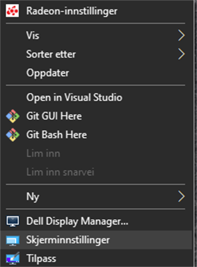Screen dimensions: 197x267
Task: Click the greyed-out Lim inn option
Action: (x=43, y=154)
